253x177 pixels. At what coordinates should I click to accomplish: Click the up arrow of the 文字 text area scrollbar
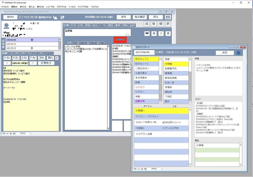pyautogui.click(x=108, y=46)
